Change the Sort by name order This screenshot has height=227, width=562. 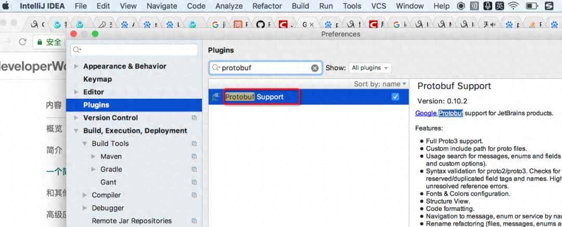tap(380, 84)
